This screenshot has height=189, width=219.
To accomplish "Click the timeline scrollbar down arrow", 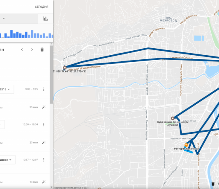I will [51, 187].
